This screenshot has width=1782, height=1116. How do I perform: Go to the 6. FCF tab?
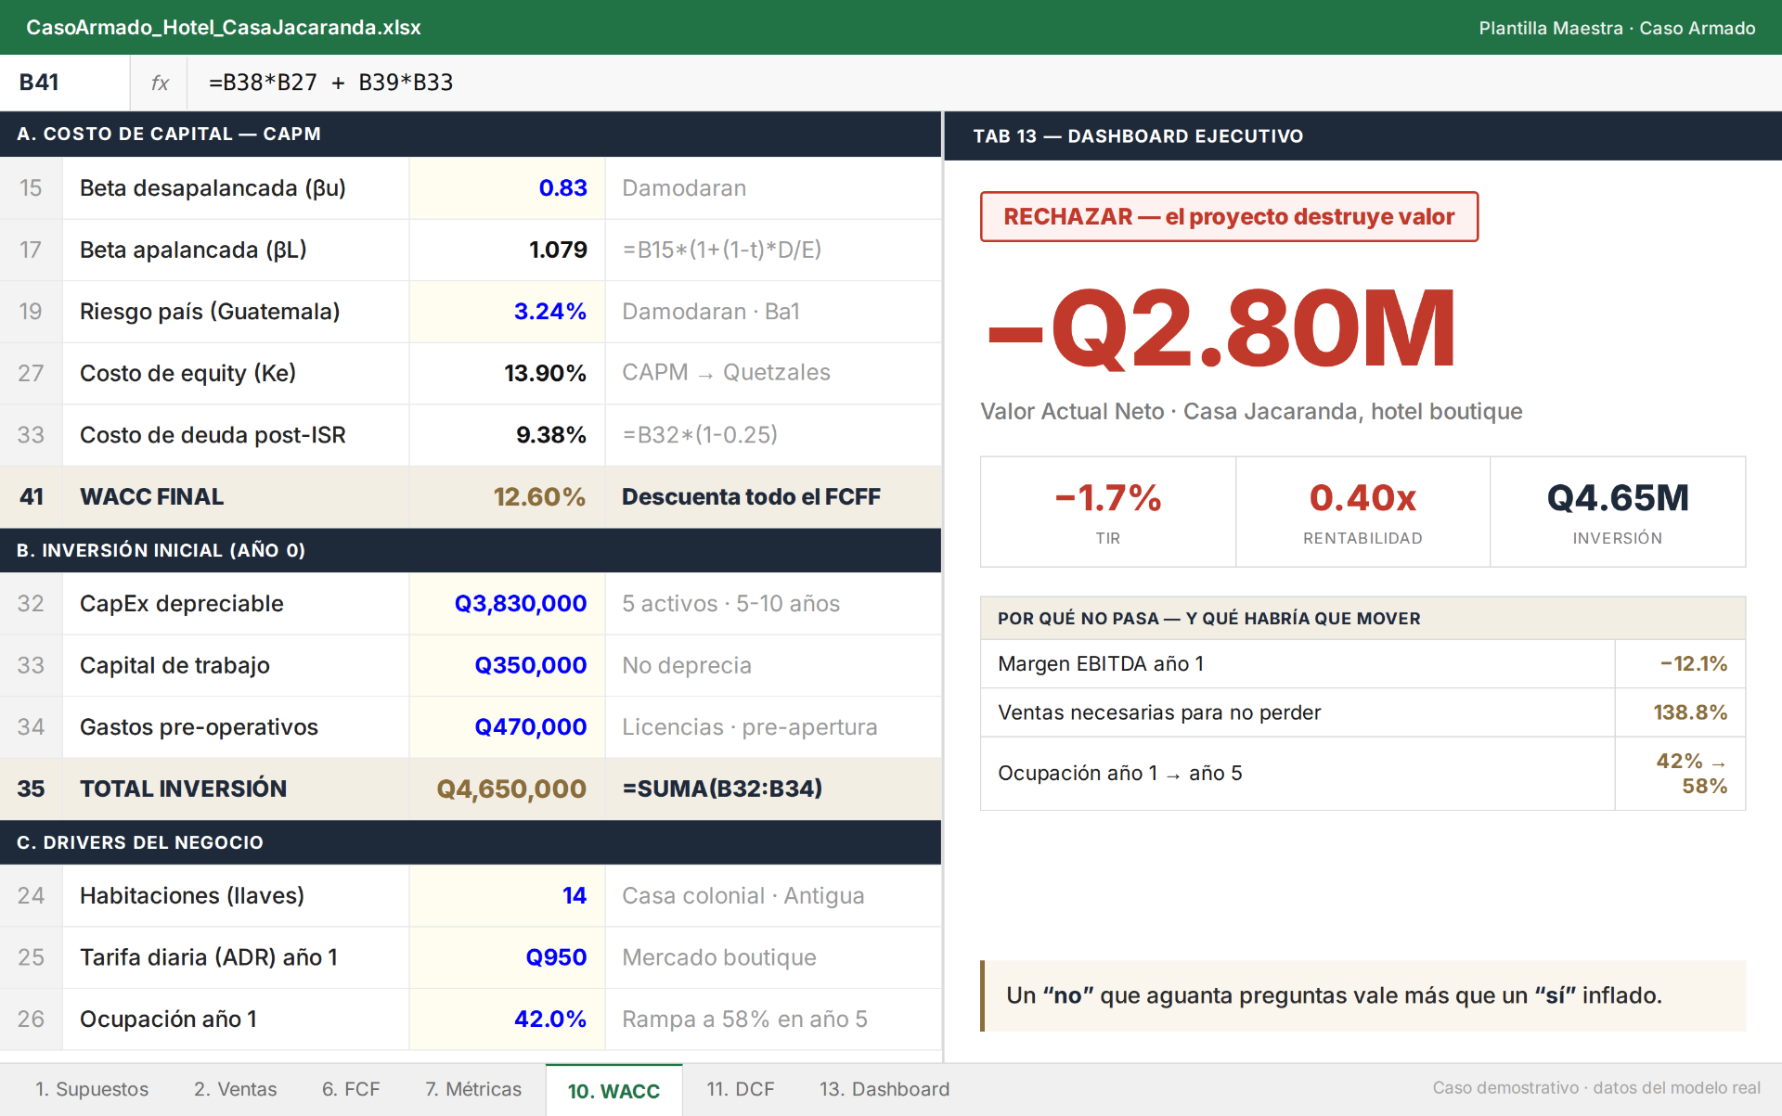pos(351,1089)
